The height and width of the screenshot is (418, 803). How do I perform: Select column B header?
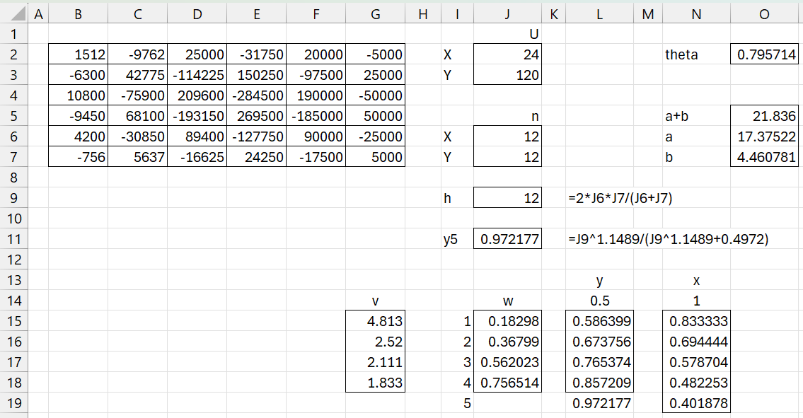pos(78,13)
